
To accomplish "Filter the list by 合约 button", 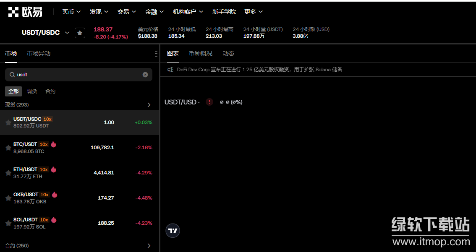I will (50, 91).
